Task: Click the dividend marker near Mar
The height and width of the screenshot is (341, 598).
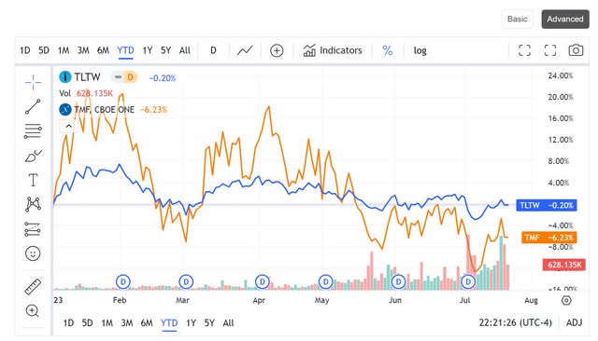Action: tap(186, 282)
